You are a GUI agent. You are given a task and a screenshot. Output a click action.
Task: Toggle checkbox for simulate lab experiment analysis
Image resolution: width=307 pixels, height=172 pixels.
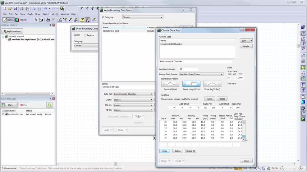[3, 114]
